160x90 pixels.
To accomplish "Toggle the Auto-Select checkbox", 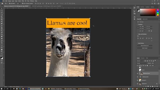I will 9,3.
